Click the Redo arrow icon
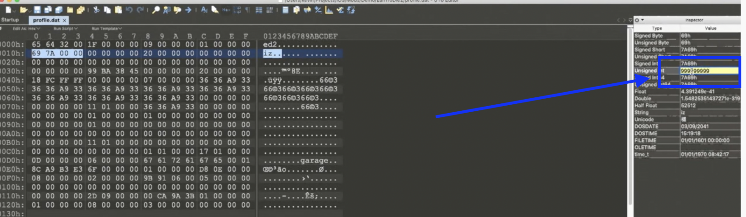 140,10
